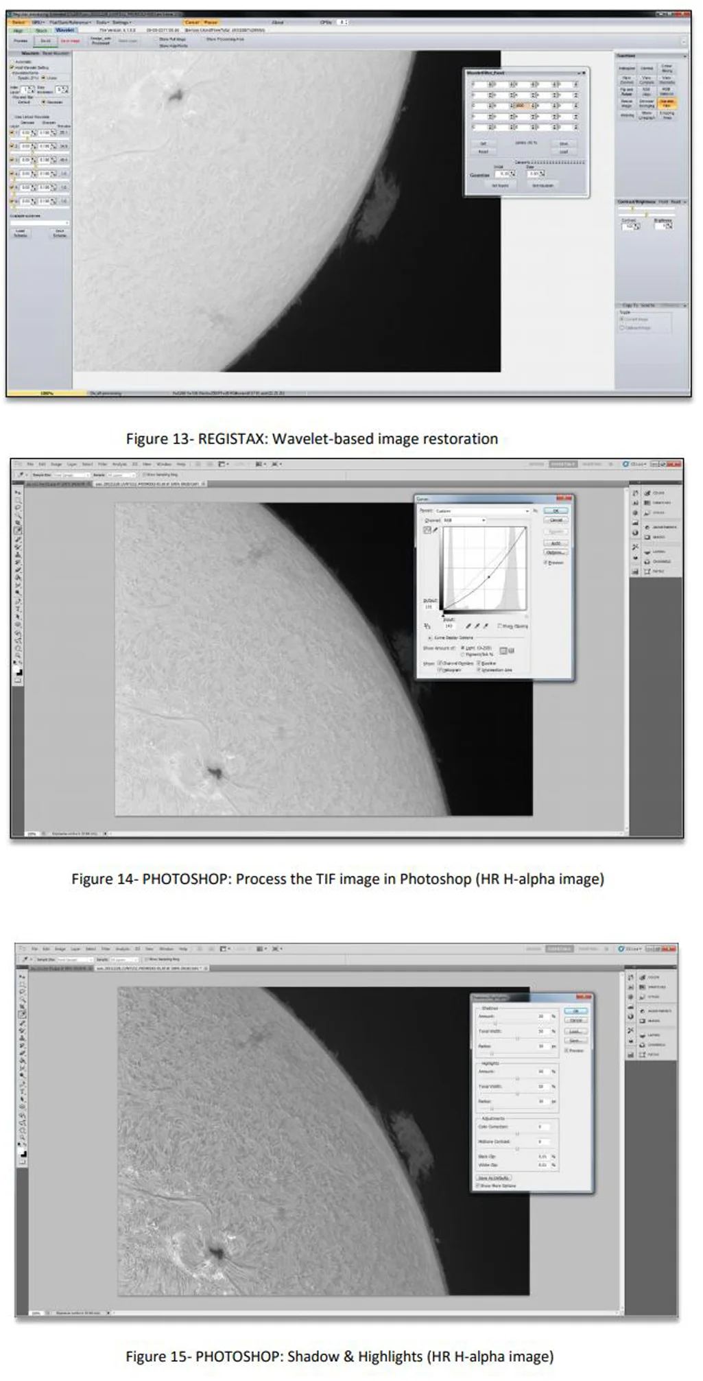
Task: Open Filter menu in Figure 14 Photoshop
Action: click(102, 464)
